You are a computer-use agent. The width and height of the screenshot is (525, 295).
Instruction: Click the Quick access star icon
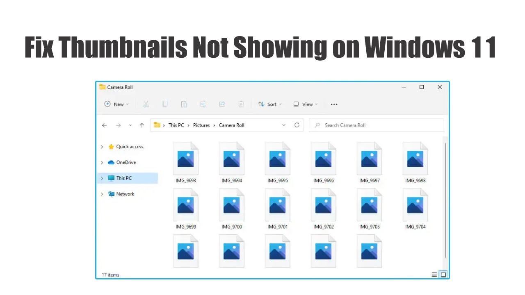pos(111,147)
